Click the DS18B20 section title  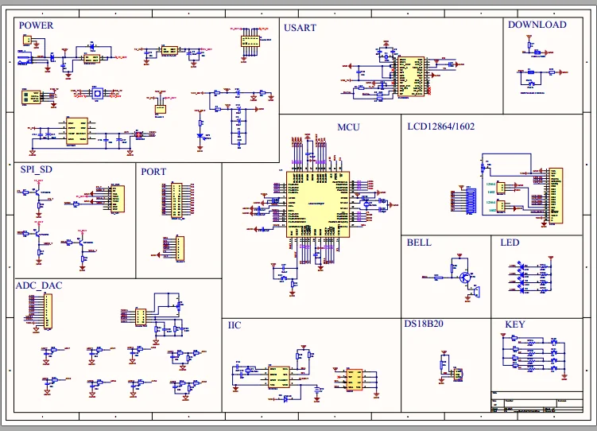pyautogui.click(x=424, y=324)
